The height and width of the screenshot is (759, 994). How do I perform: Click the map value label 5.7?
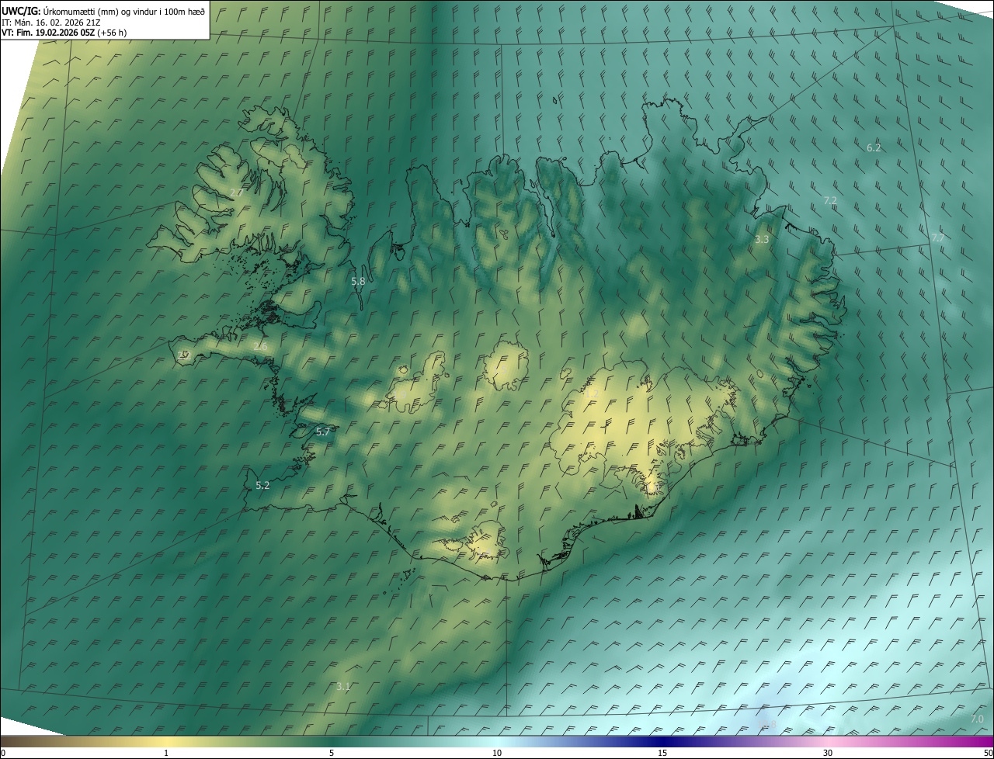(323, 431)
